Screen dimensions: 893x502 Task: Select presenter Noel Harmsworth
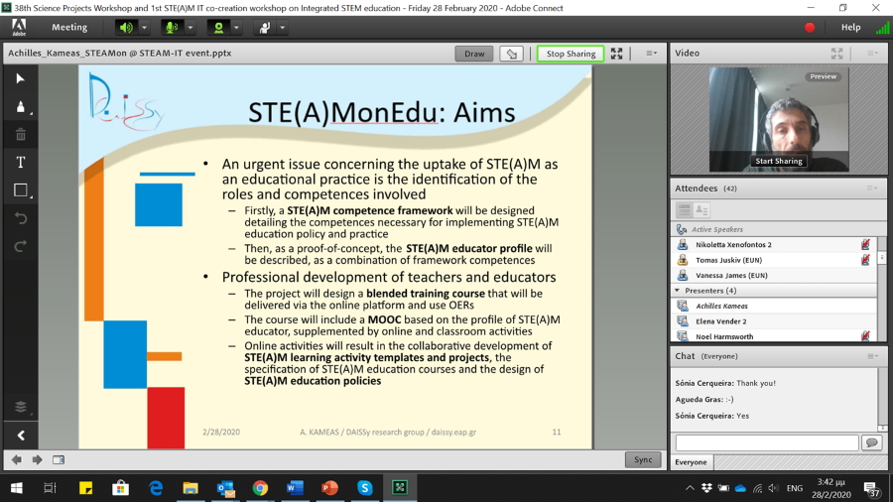[775, 335]
